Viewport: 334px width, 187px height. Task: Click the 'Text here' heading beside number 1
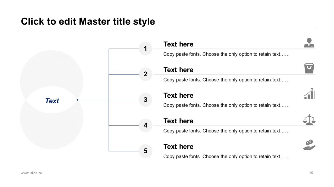coord(178,44)
